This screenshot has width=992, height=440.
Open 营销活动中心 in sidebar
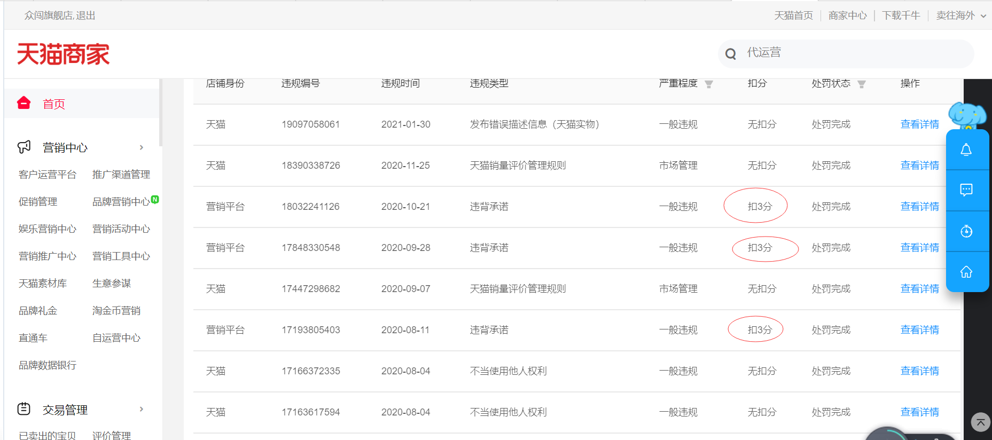click(121, 229)
